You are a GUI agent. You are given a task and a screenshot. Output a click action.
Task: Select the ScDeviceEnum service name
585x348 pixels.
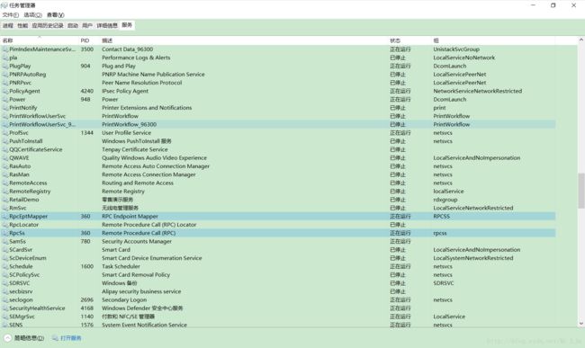(x=28, y=258)
